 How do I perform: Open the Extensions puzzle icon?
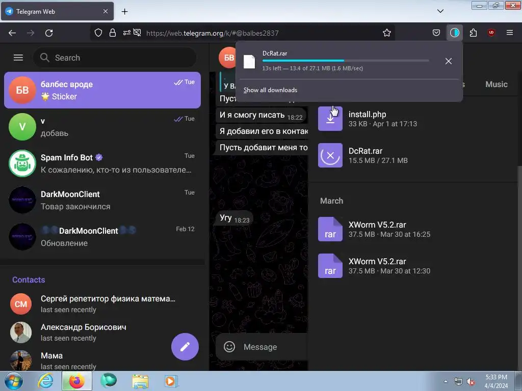coord(473,33)
